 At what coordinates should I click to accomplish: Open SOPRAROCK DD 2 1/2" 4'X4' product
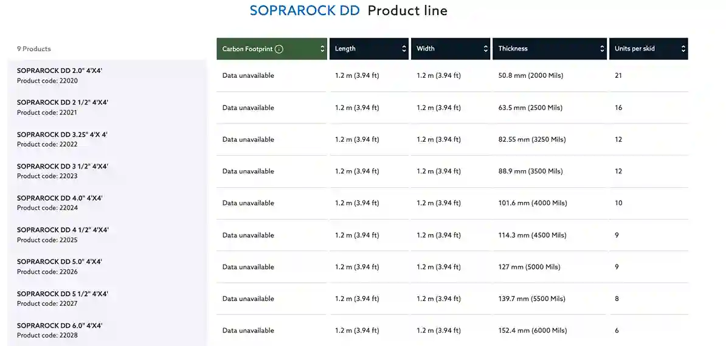[x=63, y=102]
